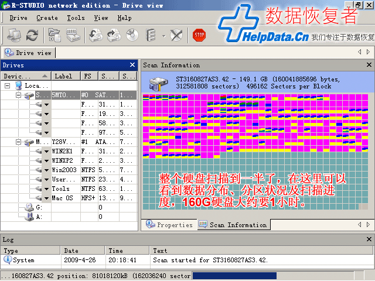Click the Refresh toolbar icon
The image size is (375, 281).
point(32,35)
